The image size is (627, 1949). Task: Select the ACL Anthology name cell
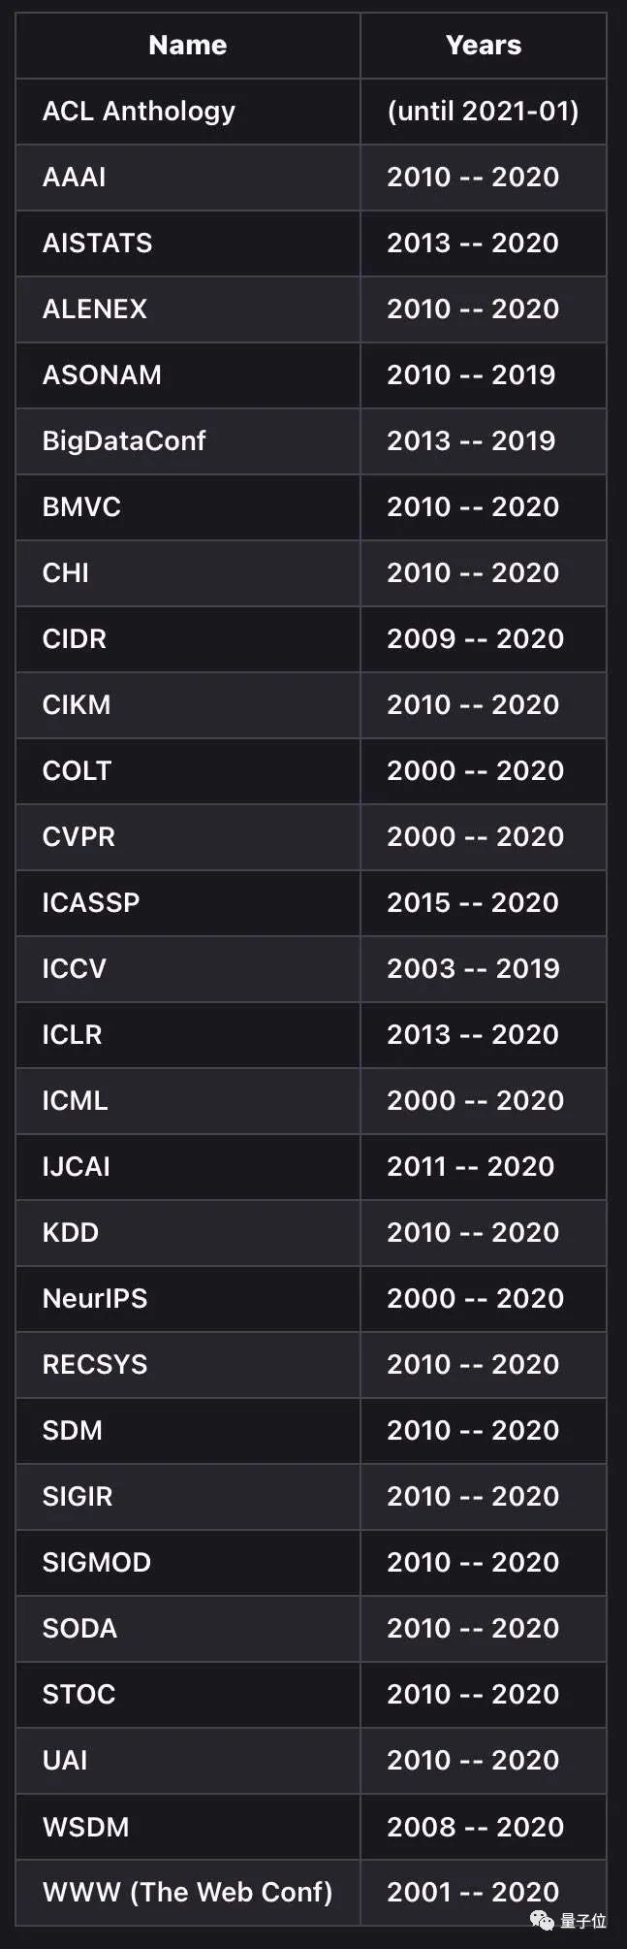point(139,111)
